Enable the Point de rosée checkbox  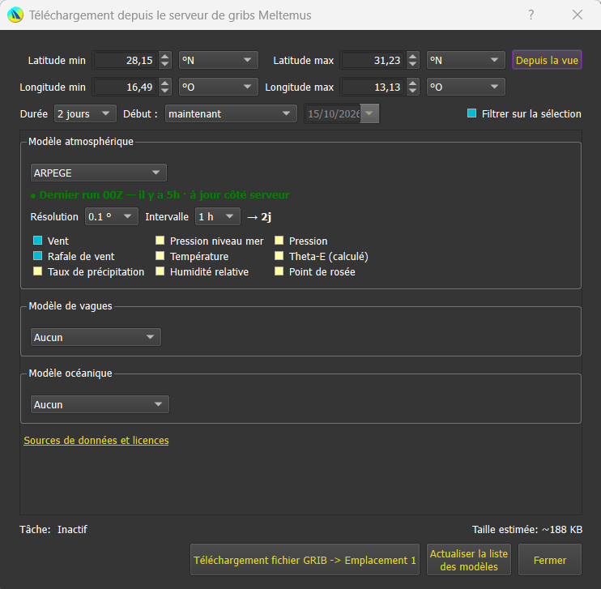pyautogui.click(x=279, y=271)
